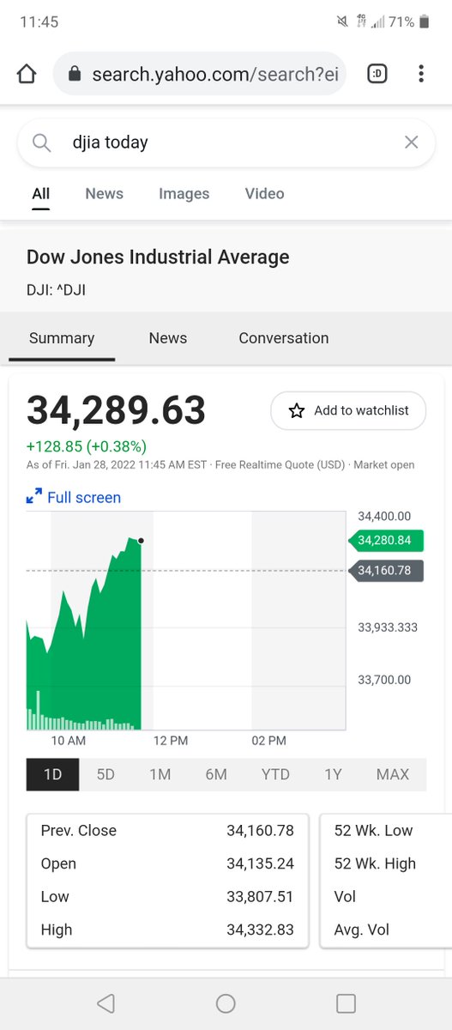Image resolution: width=452 pixels, height=1030 pixels.
Task: Tap the star icon on Add to watchlist
Action: coord(297,411)
